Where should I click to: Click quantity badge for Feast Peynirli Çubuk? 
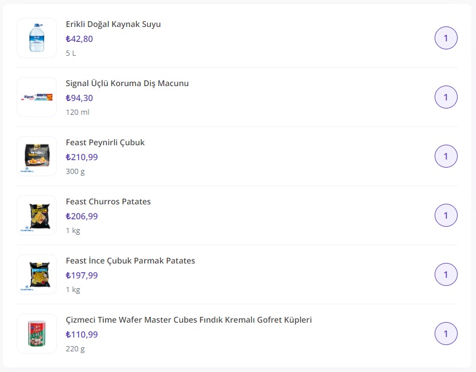tap(446, 156)
